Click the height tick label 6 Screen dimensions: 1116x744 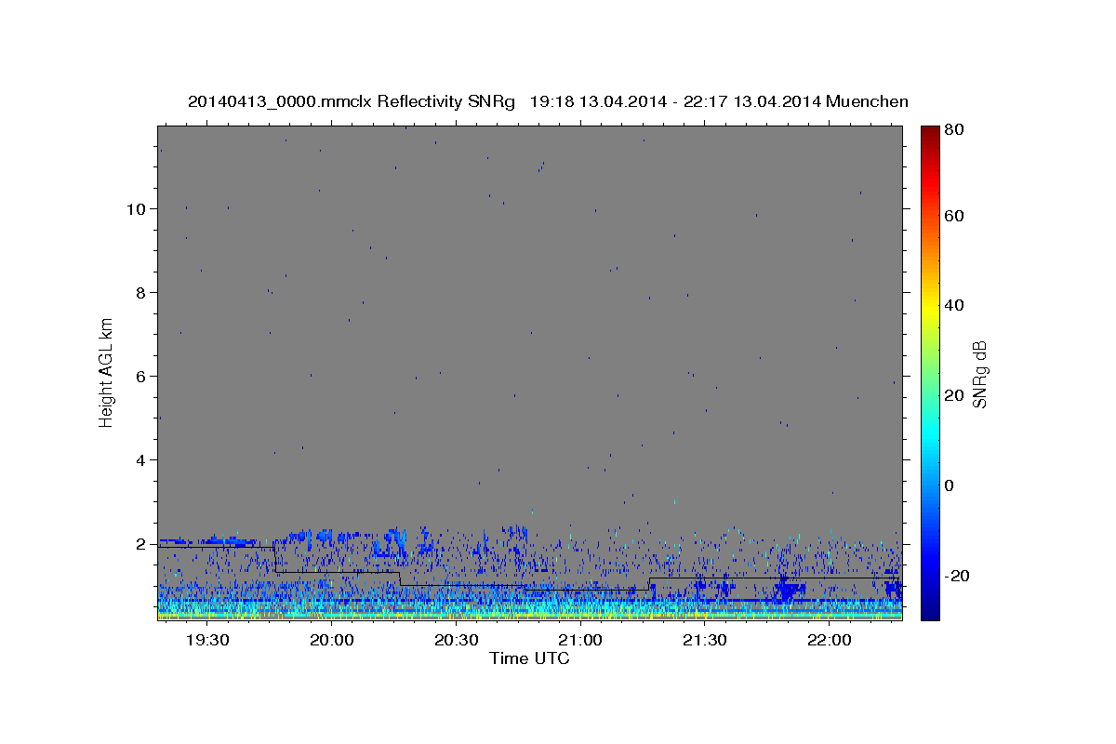[141, 377]
